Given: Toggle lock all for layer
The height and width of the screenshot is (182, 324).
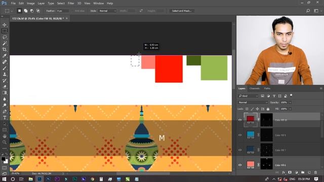Looking at the screenshot, I should pyautogui.click(x=268, y=109).
